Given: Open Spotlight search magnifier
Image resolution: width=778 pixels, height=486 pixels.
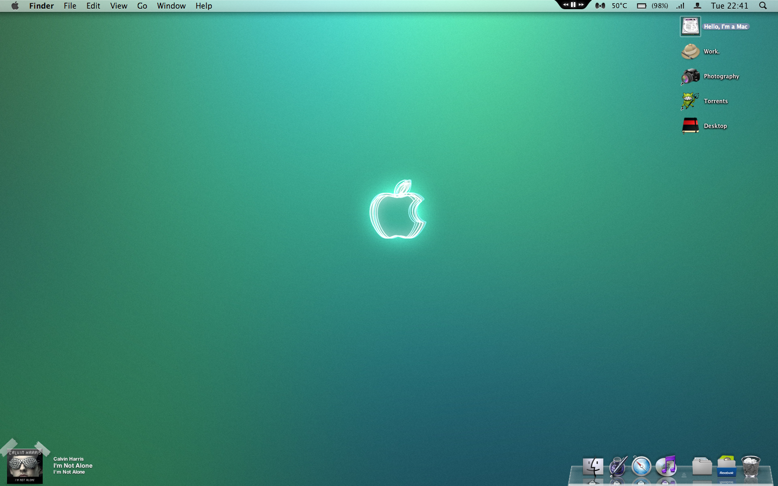Looking at the screenshot, I should [763, 5].
